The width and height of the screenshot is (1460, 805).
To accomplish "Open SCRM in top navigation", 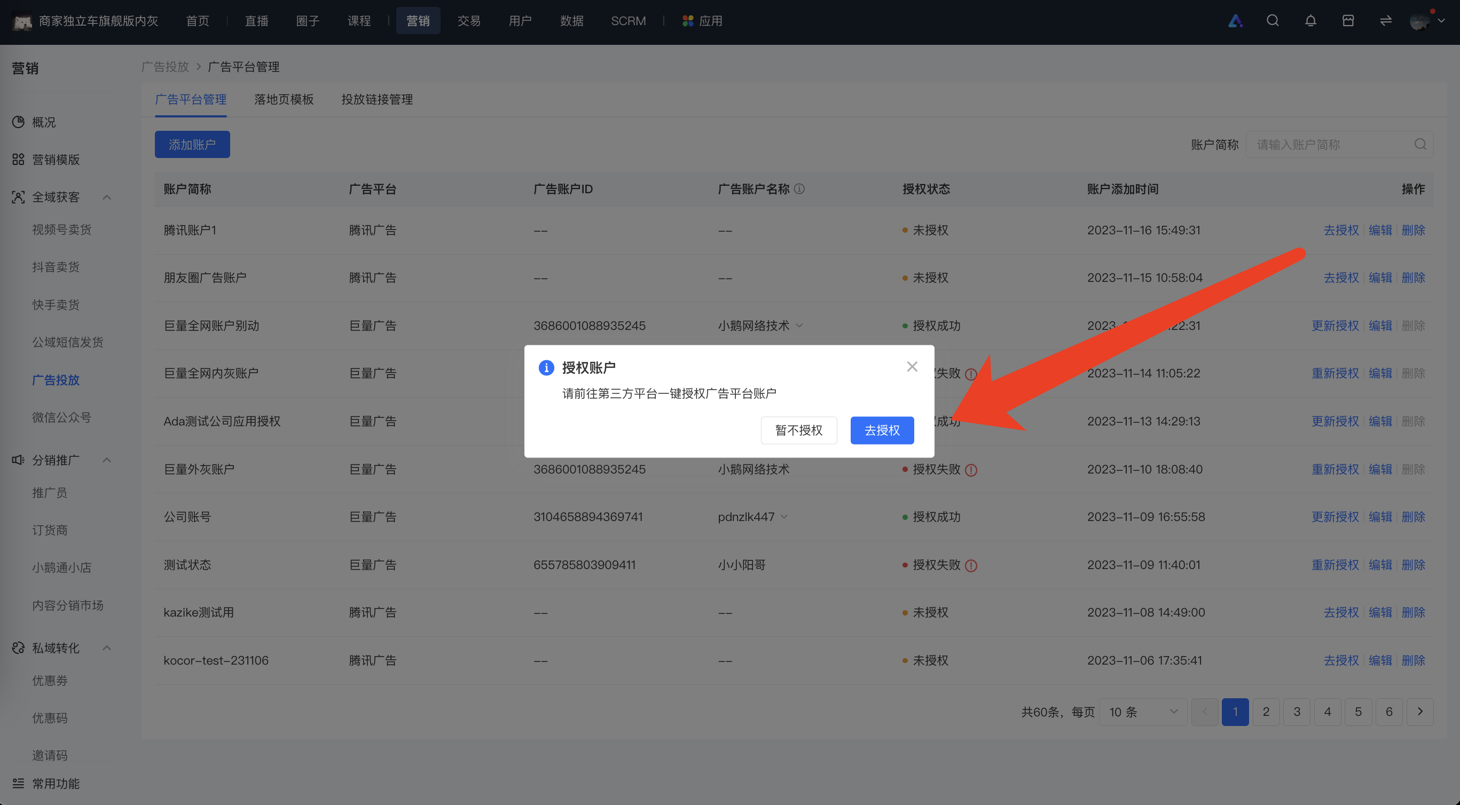I will (628, 21).
